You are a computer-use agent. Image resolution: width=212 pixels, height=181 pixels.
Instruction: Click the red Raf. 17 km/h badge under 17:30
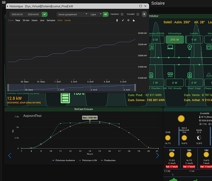pos(172,167)
